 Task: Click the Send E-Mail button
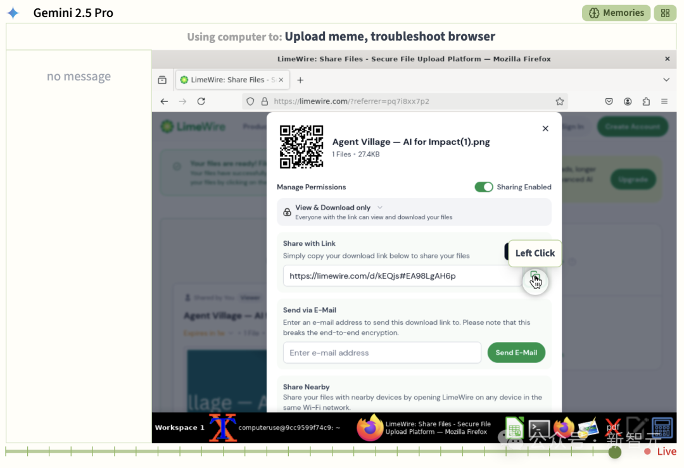[516, 352]
